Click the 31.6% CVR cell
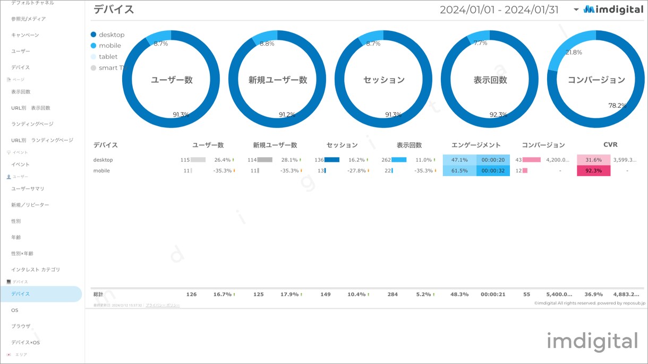Viewport: 648px width, 364px height. click(593, 160)
